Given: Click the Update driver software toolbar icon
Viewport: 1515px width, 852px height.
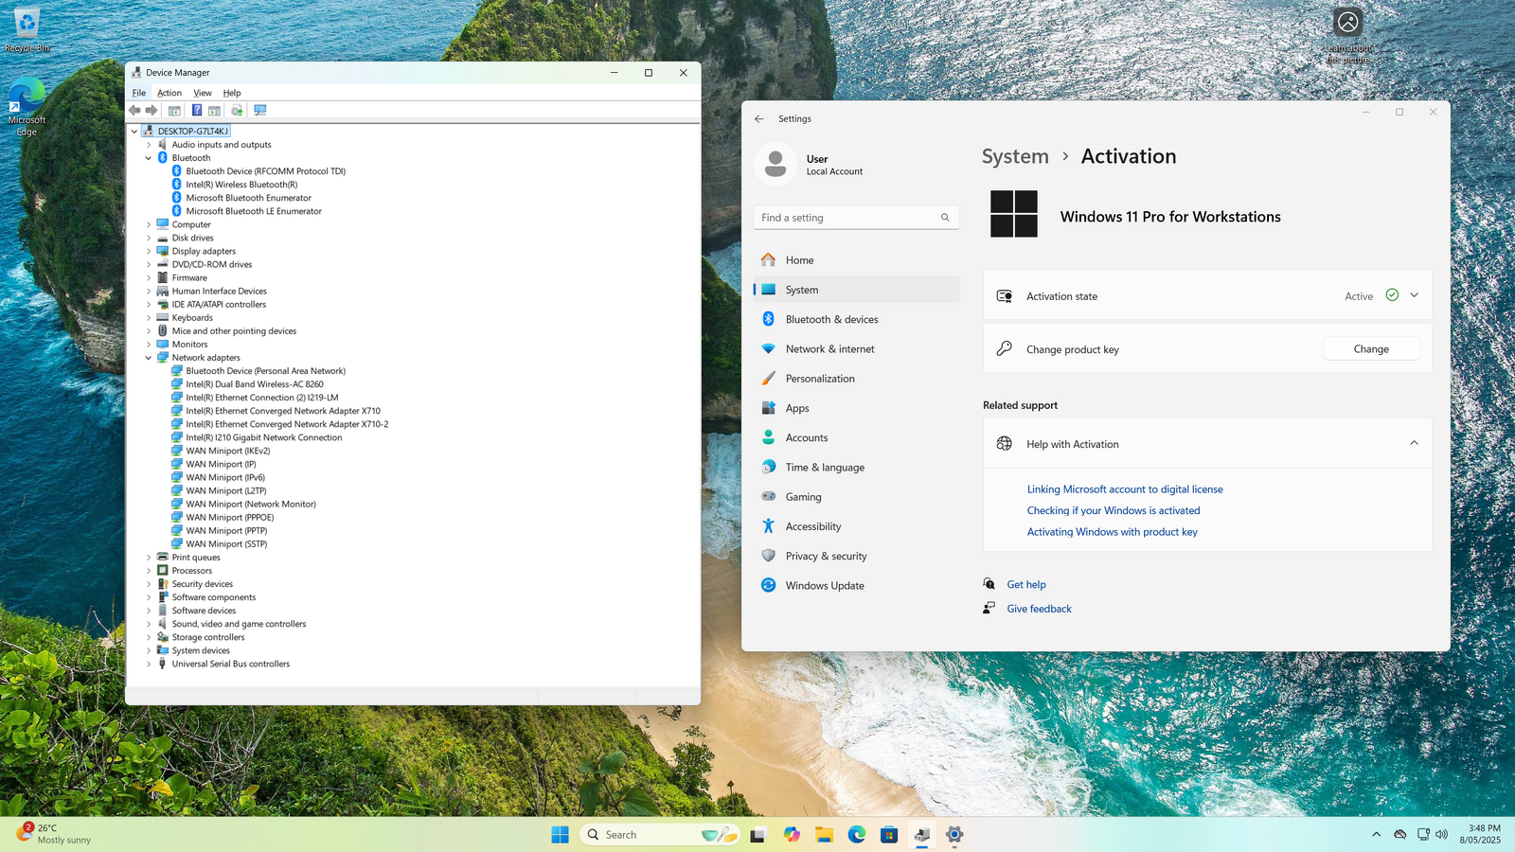Looking at the screenshot, I should pos(237,111).
